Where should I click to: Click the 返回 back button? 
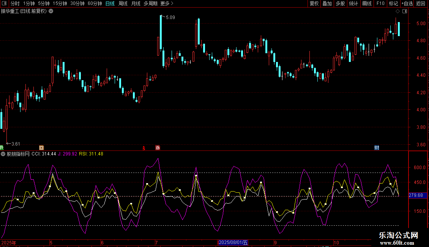[421, 3]
